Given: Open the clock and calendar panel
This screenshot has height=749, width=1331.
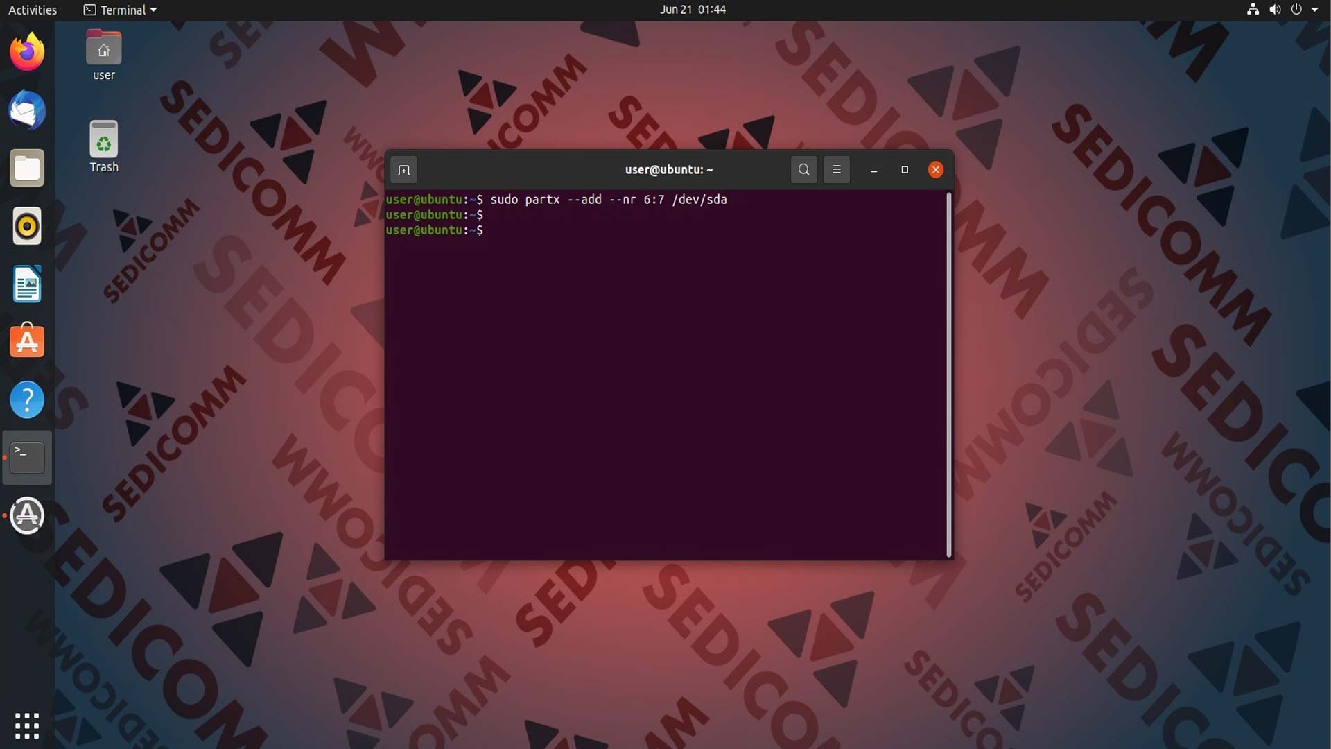Looking at the screenshot, I should (693, 10).
